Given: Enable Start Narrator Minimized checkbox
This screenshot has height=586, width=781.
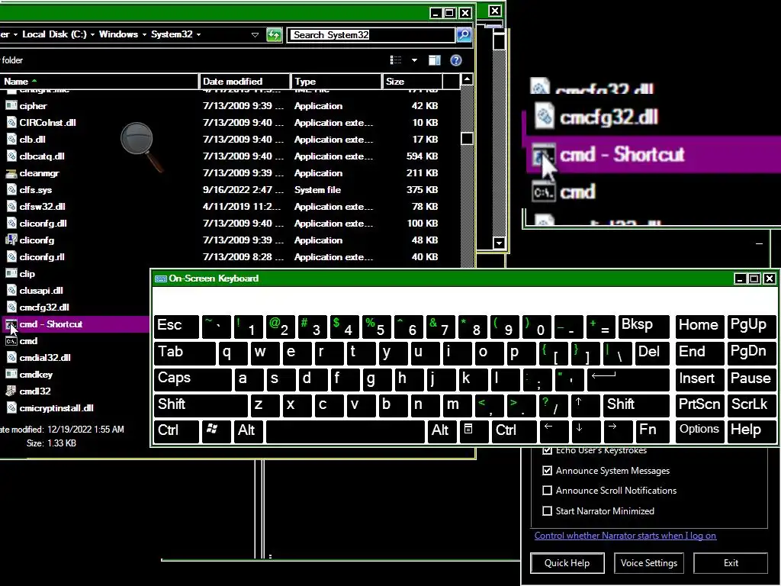Looking at the screenshot, I should click(547, 510).
